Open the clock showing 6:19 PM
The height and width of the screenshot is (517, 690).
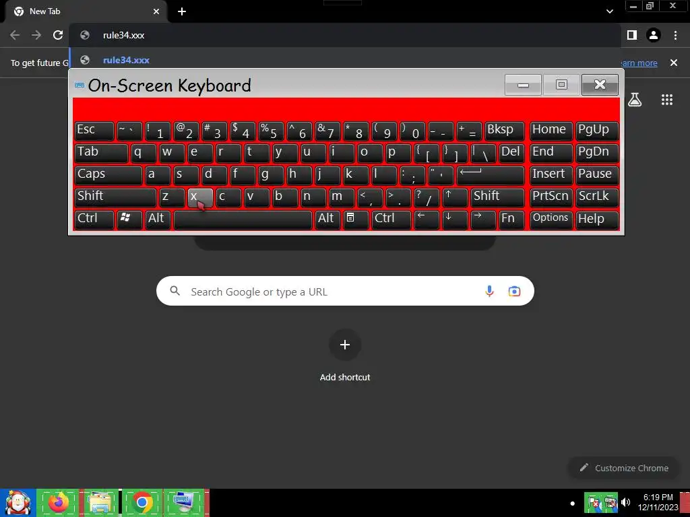658,502
